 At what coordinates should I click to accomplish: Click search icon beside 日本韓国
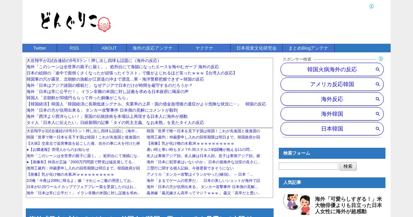(x=378, y=129)
